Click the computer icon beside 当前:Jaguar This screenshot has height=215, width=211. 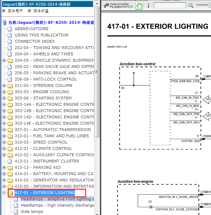pos(5,22)
